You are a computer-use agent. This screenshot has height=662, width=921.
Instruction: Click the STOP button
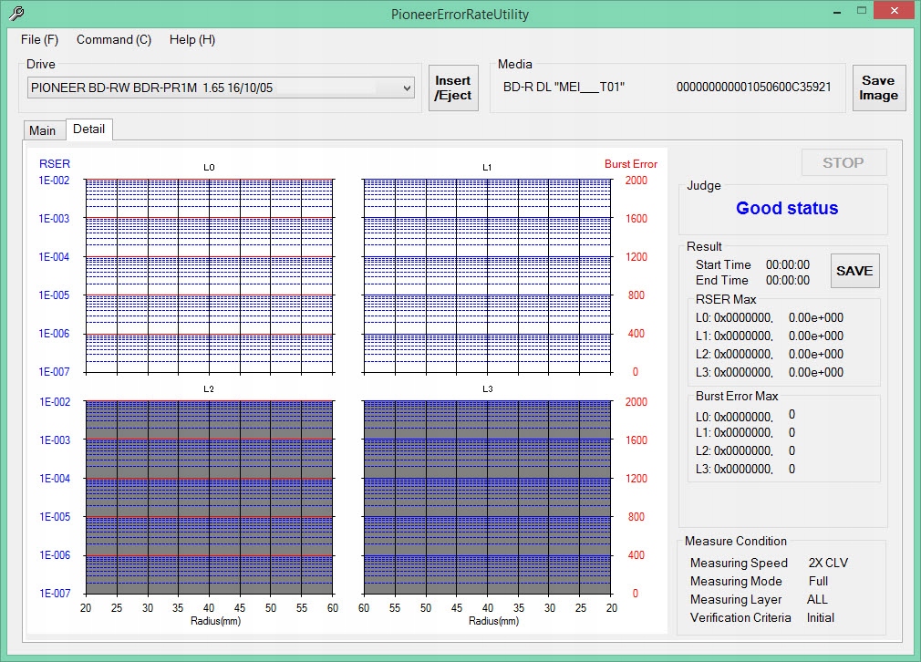(x=843, y=162)
